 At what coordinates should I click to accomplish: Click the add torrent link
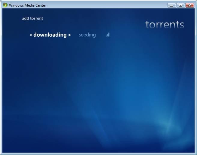pos(32,18)
